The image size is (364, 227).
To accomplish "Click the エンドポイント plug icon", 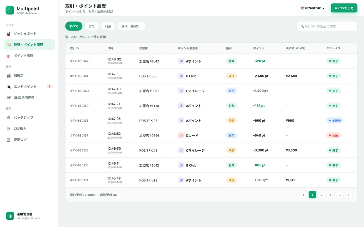I will click(x=8, y=87).
